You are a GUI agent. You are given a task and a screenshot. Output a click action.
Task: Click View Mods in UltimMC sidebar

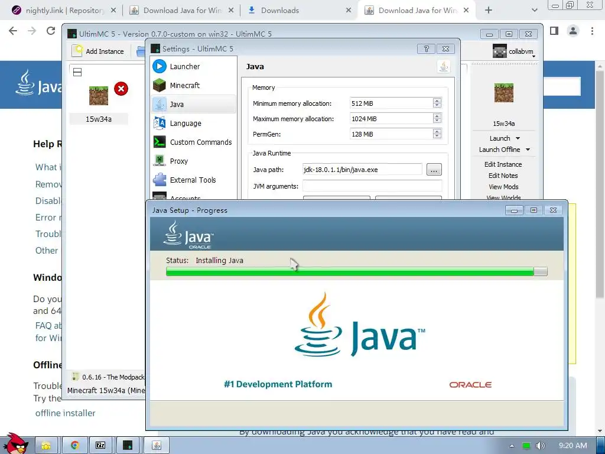pyautogui.click(x=503, y=186)
